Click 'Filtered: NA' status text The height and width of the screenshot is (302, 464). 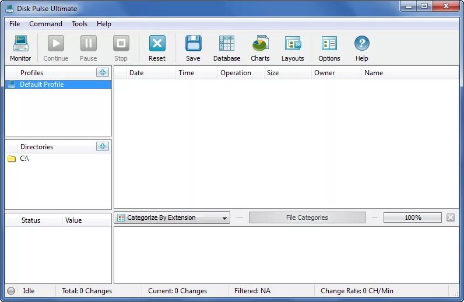[252, 291]
